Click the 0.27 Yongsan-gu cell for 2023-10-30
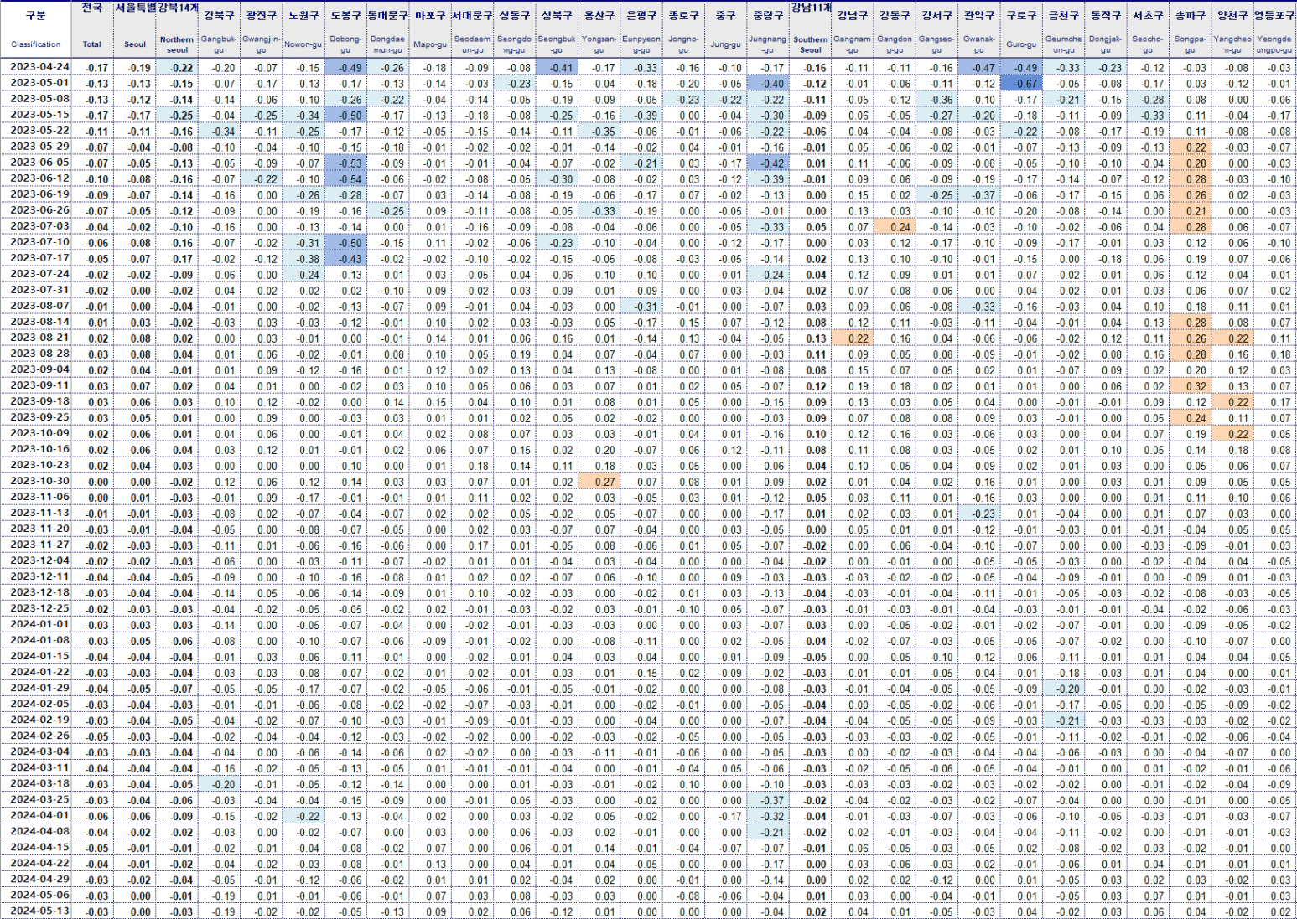Image resolution: width=1297 pixels, height=919 pixels. point(599,481)
